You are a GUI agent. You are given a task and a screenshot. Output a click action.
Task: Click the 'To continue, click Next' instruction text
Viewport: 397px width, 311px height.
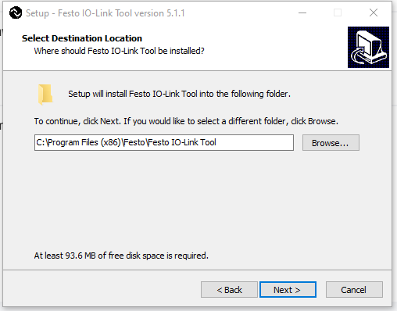point(186,121)
